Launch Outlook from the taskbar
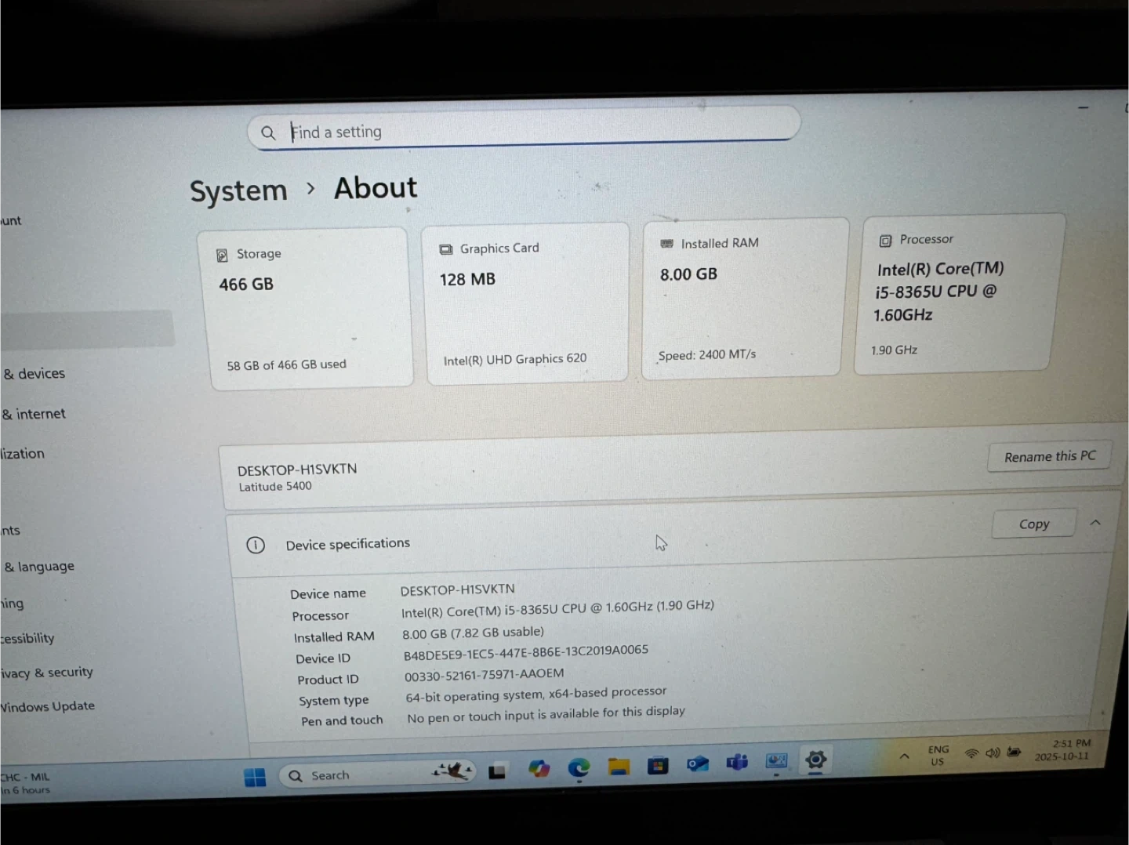This screenshot has width=1129, height=845. click(x=697, y=763)
